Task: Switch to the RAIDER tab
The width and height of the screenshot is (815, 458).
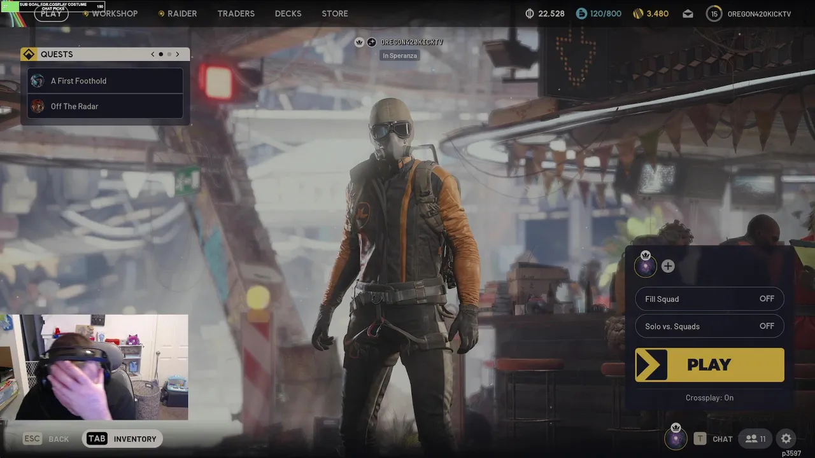Action: [x=182, y=13]
